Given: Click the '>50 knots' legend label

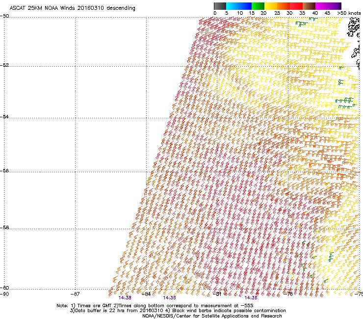Looking at the screenshot, I should click(x=349, y=13).
